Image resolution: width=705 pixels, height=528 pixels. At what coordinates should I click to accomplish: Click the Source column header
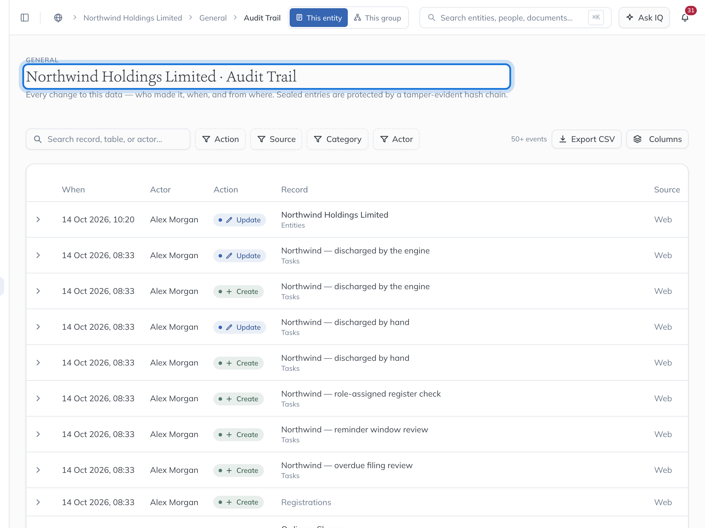click(x=667, y=190)
